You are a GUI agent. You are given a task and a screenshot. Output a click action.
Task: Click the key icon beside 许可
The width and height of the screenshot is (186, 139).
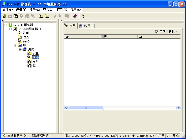click(x=20, y=33)
